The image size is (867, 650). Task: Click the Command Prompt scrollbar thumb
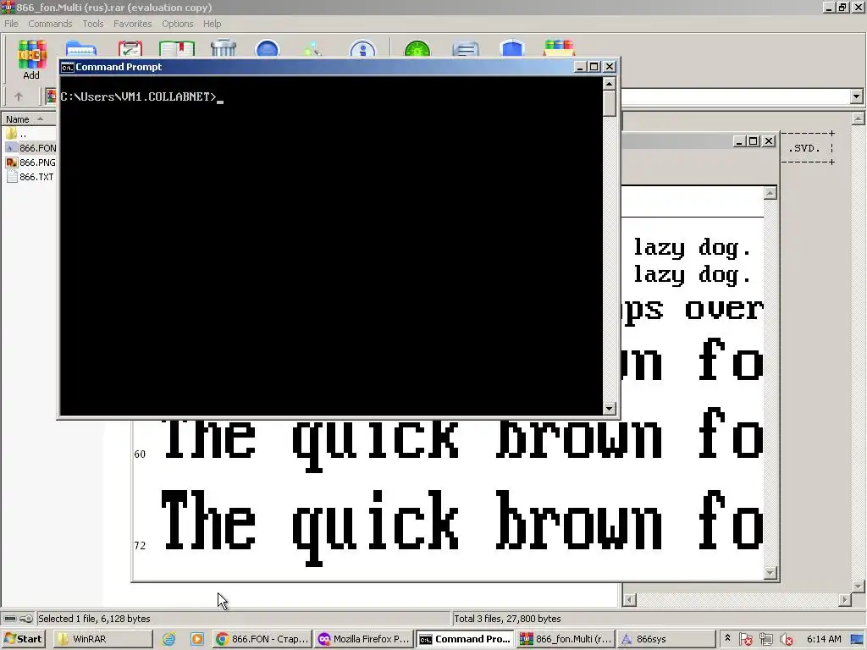609,103
